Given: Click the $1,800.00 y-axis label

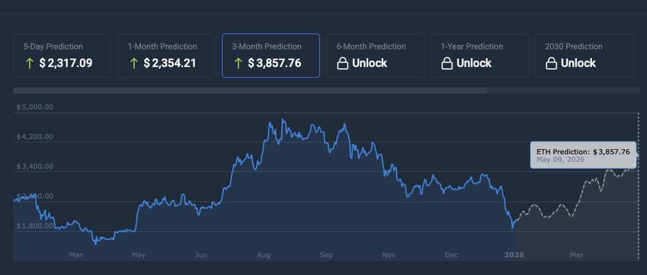Looking at the screenshot, I should (x=35, y=226).
